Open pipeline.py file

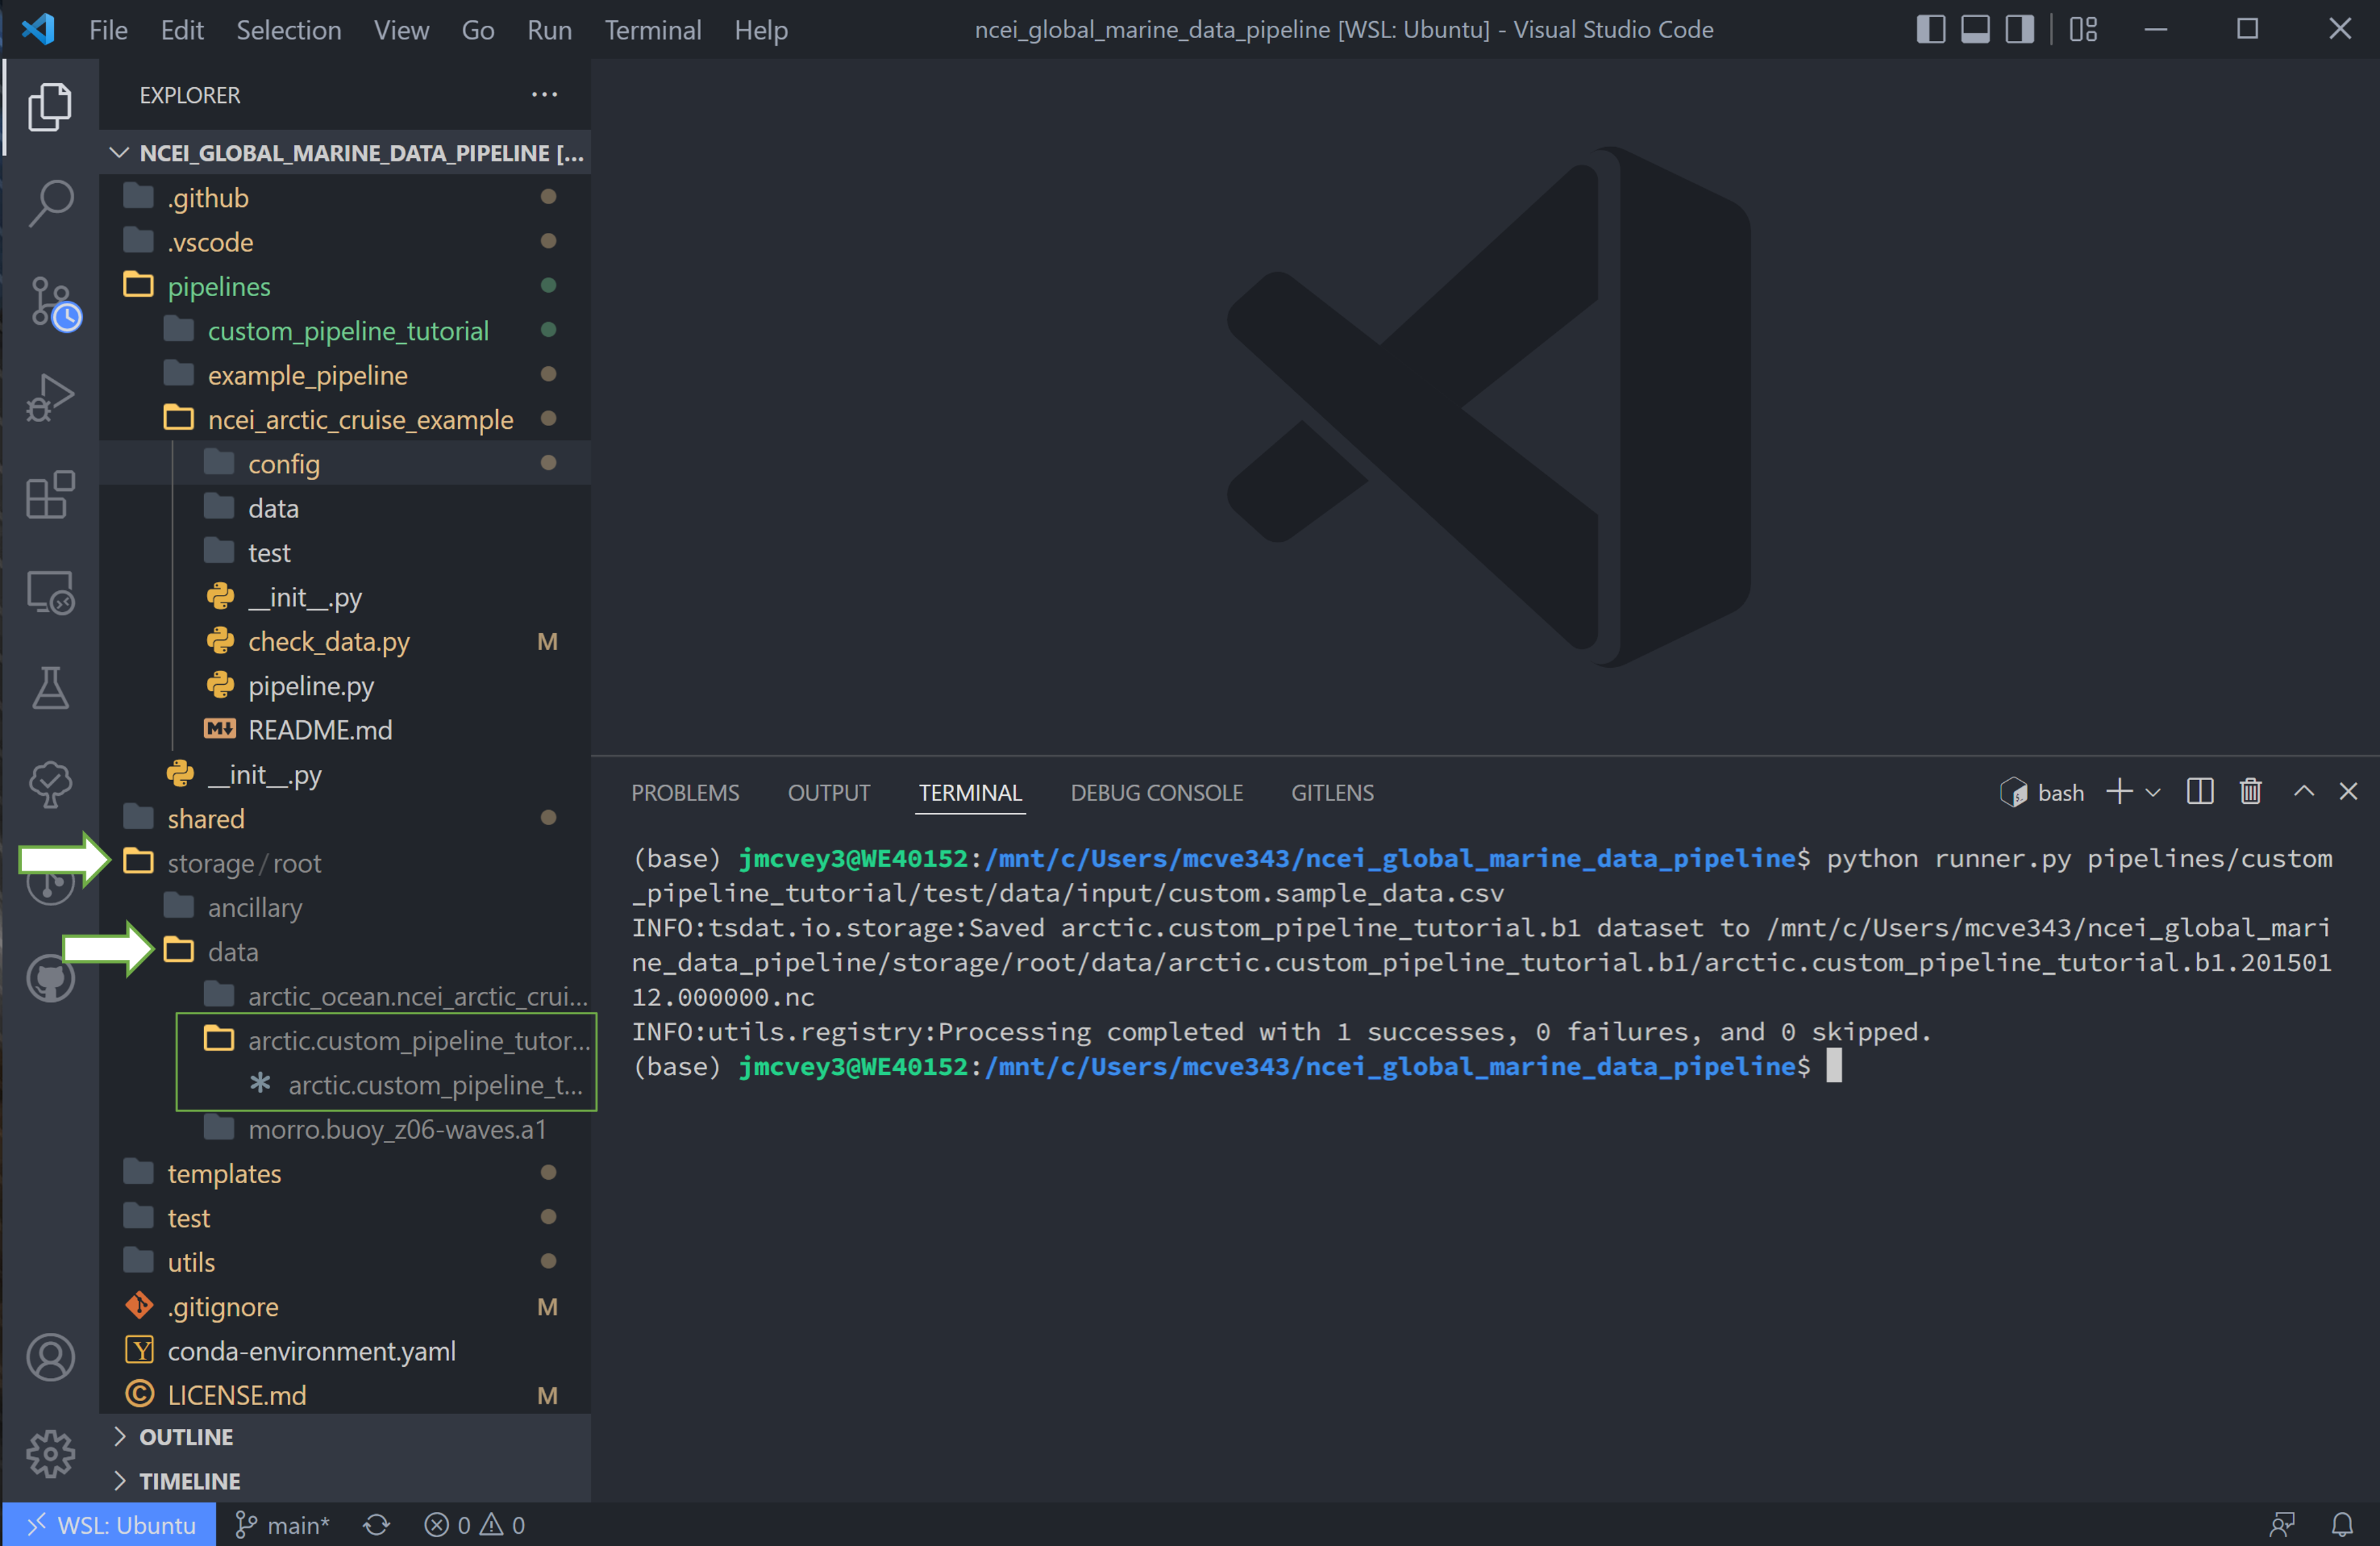point(345,685)
